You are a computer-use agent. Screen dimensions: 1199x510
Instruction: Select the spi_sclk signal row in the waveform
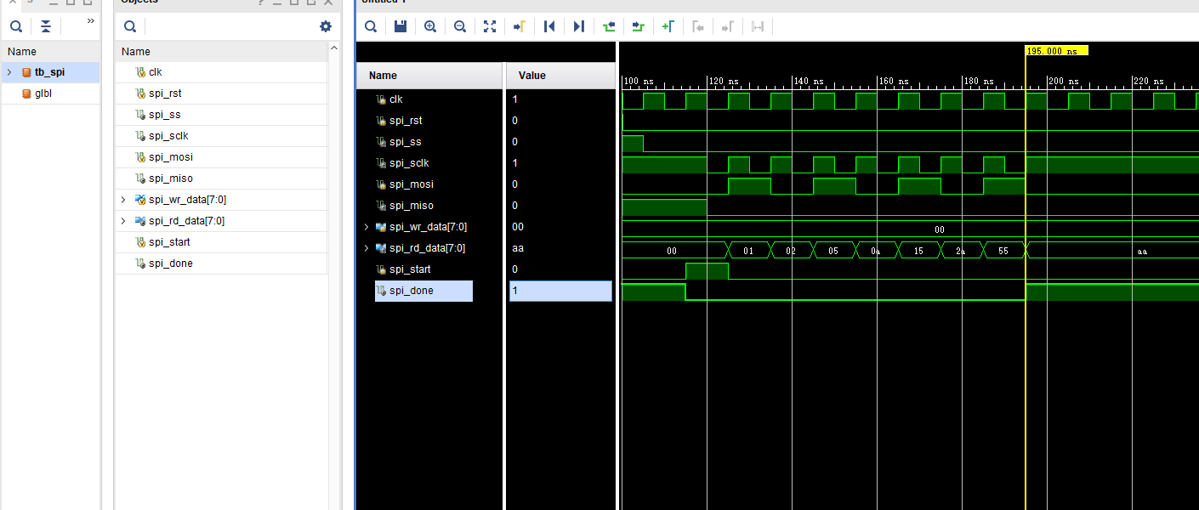tap(408, 162)
